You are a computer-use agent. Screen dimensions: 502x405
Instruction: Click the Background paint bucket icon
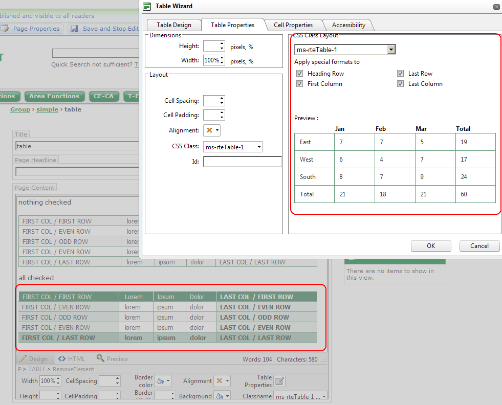coord(220,396)
